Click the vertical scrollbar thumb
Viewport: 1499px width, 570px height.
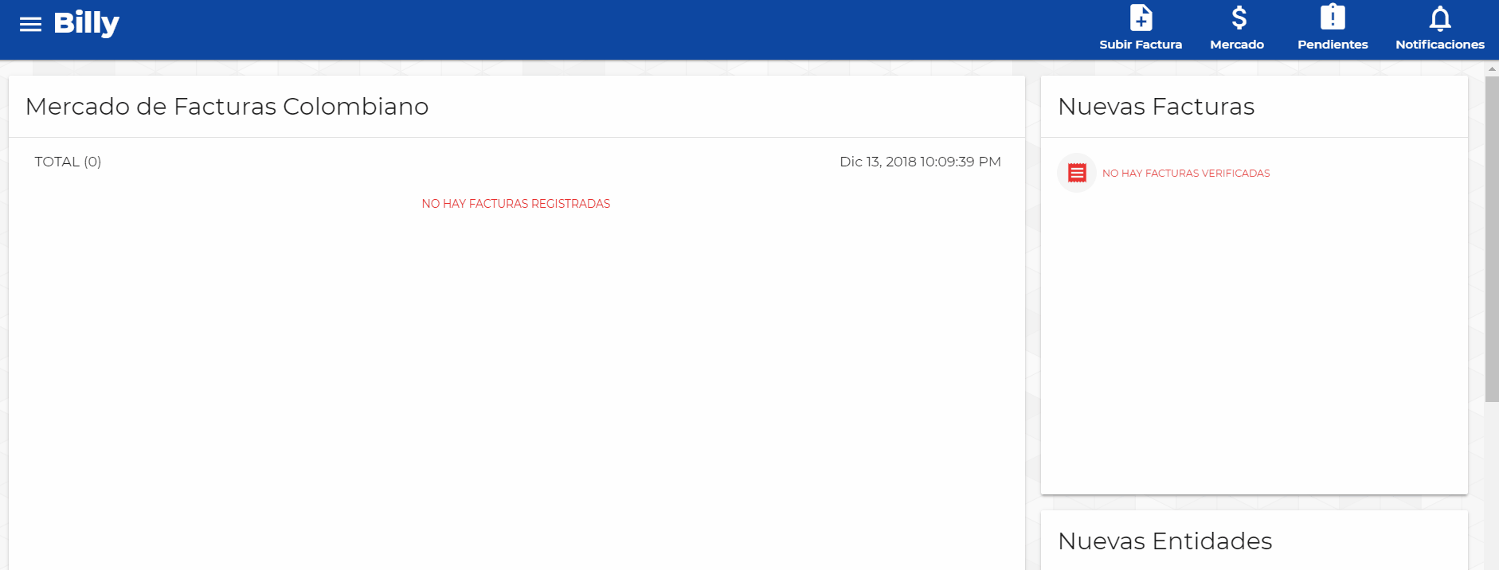point(1491,239)
